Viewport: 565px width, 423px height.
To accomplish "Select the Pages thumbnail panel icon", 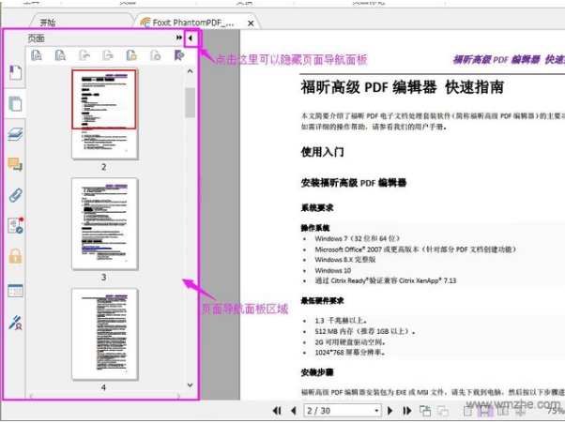I will [15, 104].
